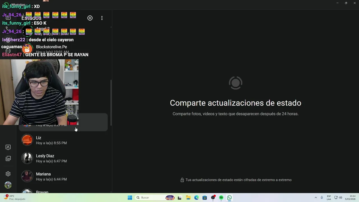The width and height of the screenshot is (359, 202).
Task: Open the Windows Start menu
Action: [130, 198]
